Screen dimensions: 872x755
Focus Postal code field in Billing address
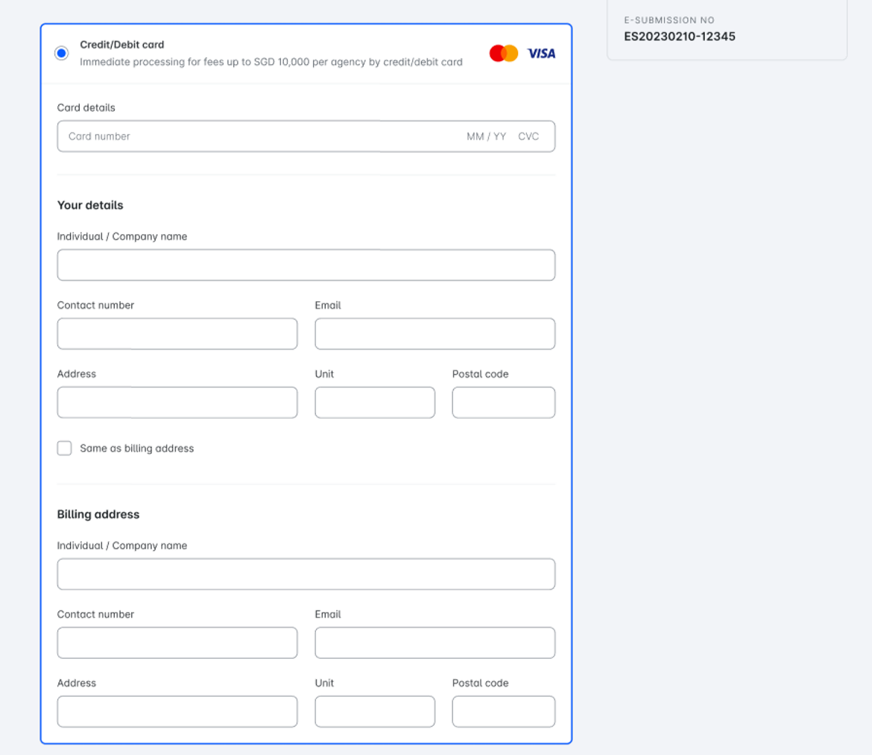pyautogui.click(x=503, y=712)
